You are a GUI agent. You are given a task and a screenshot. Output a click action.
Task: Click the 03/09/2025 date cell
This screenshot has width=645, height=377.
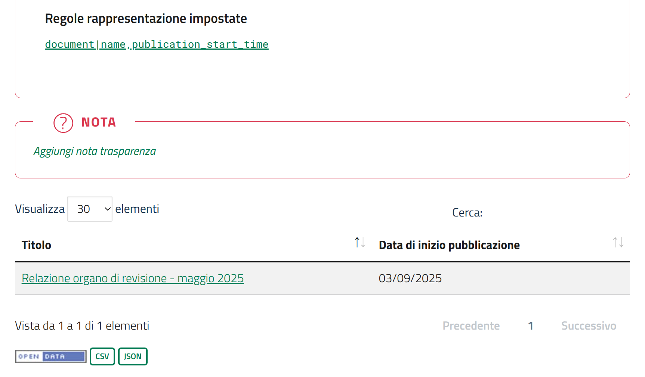coord(410,278)
